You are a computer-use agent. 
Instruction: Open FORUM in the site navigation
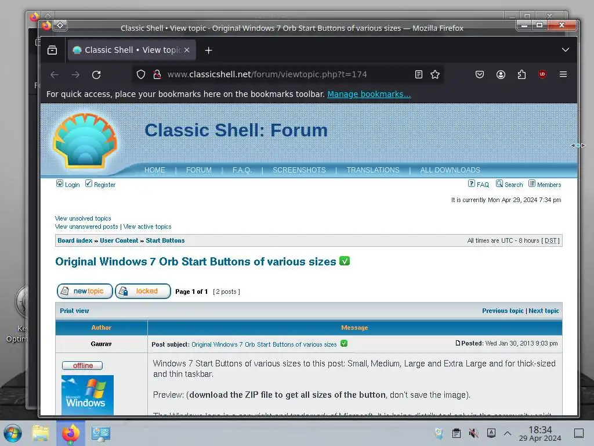(x=198, y=170)
